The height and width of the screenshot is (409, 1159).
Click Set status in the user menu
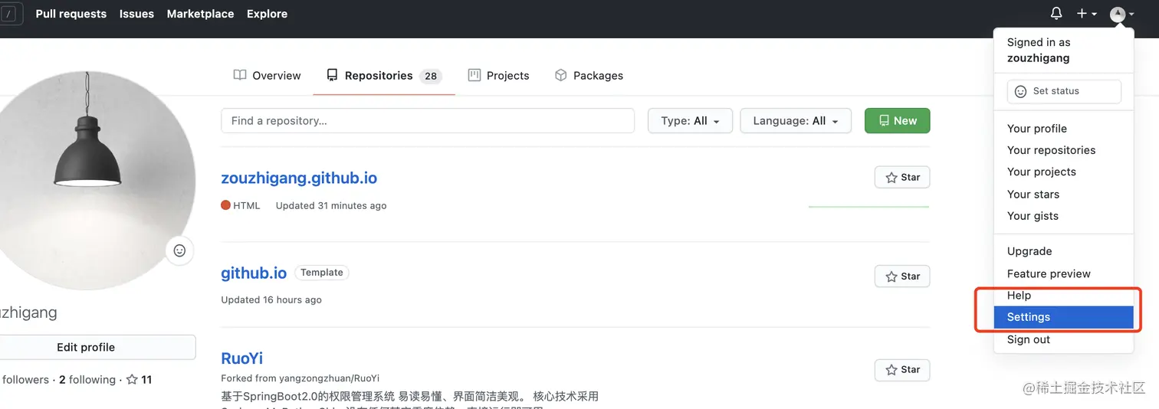[1064, 91]
